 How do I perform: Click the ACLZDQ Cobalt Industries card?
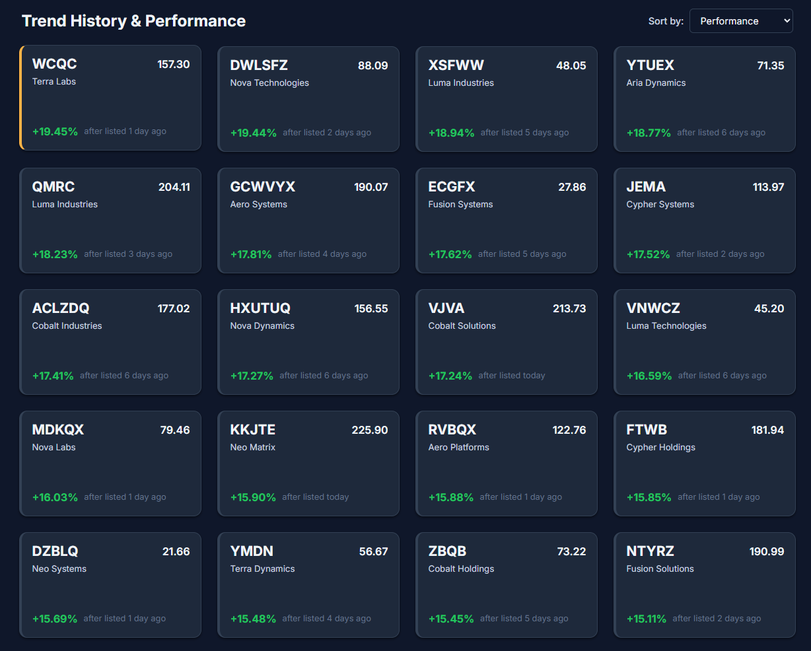click(x=110, y=342)
